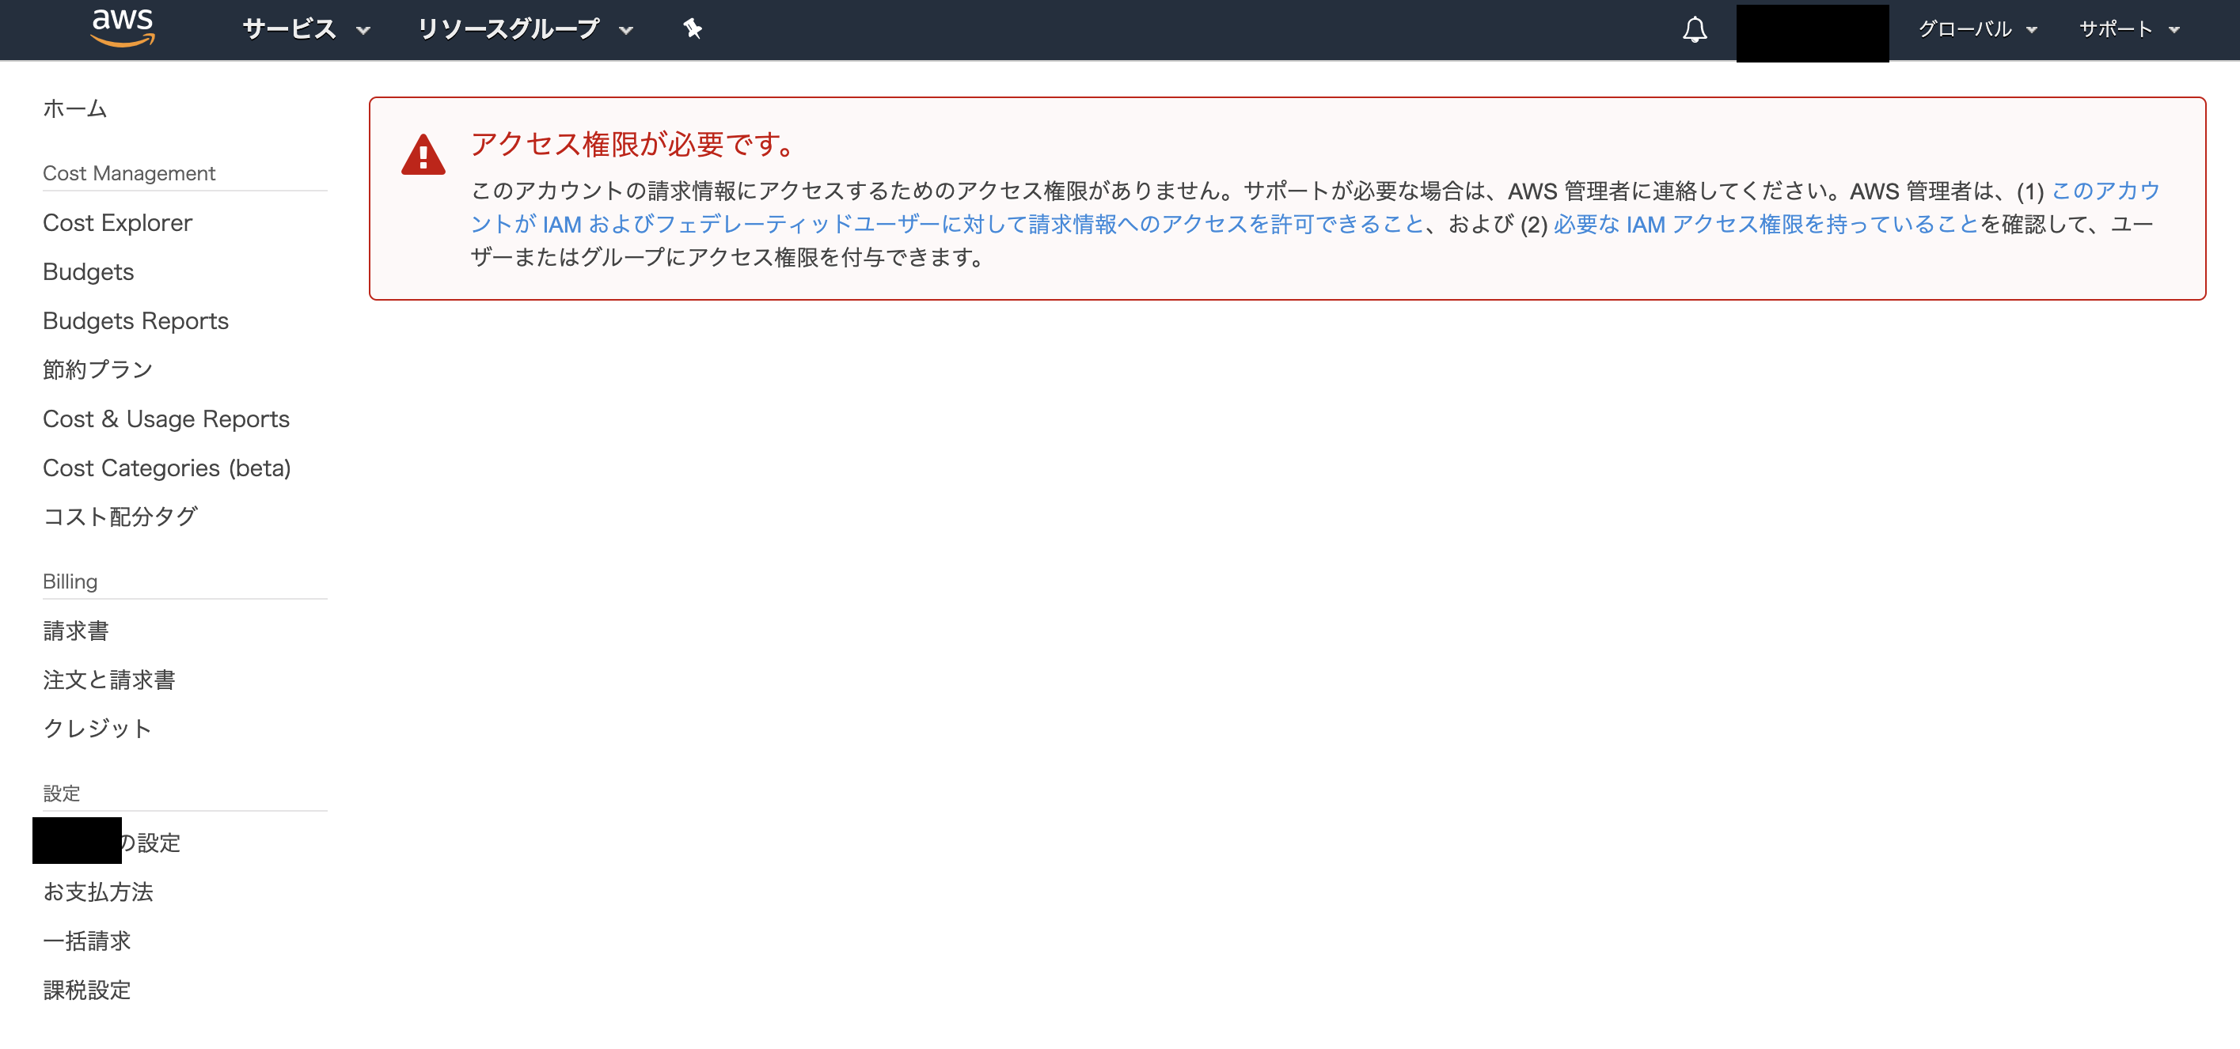Screen dimensions: 2240x1049
Task: Open the notifications bell icon
Action: 1694,30
